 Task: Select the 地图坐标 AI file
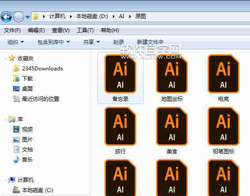(x=172, y=78)
